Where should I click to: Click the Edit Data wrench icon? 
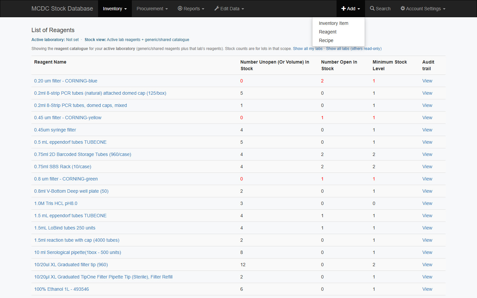[x=217, y=9]
